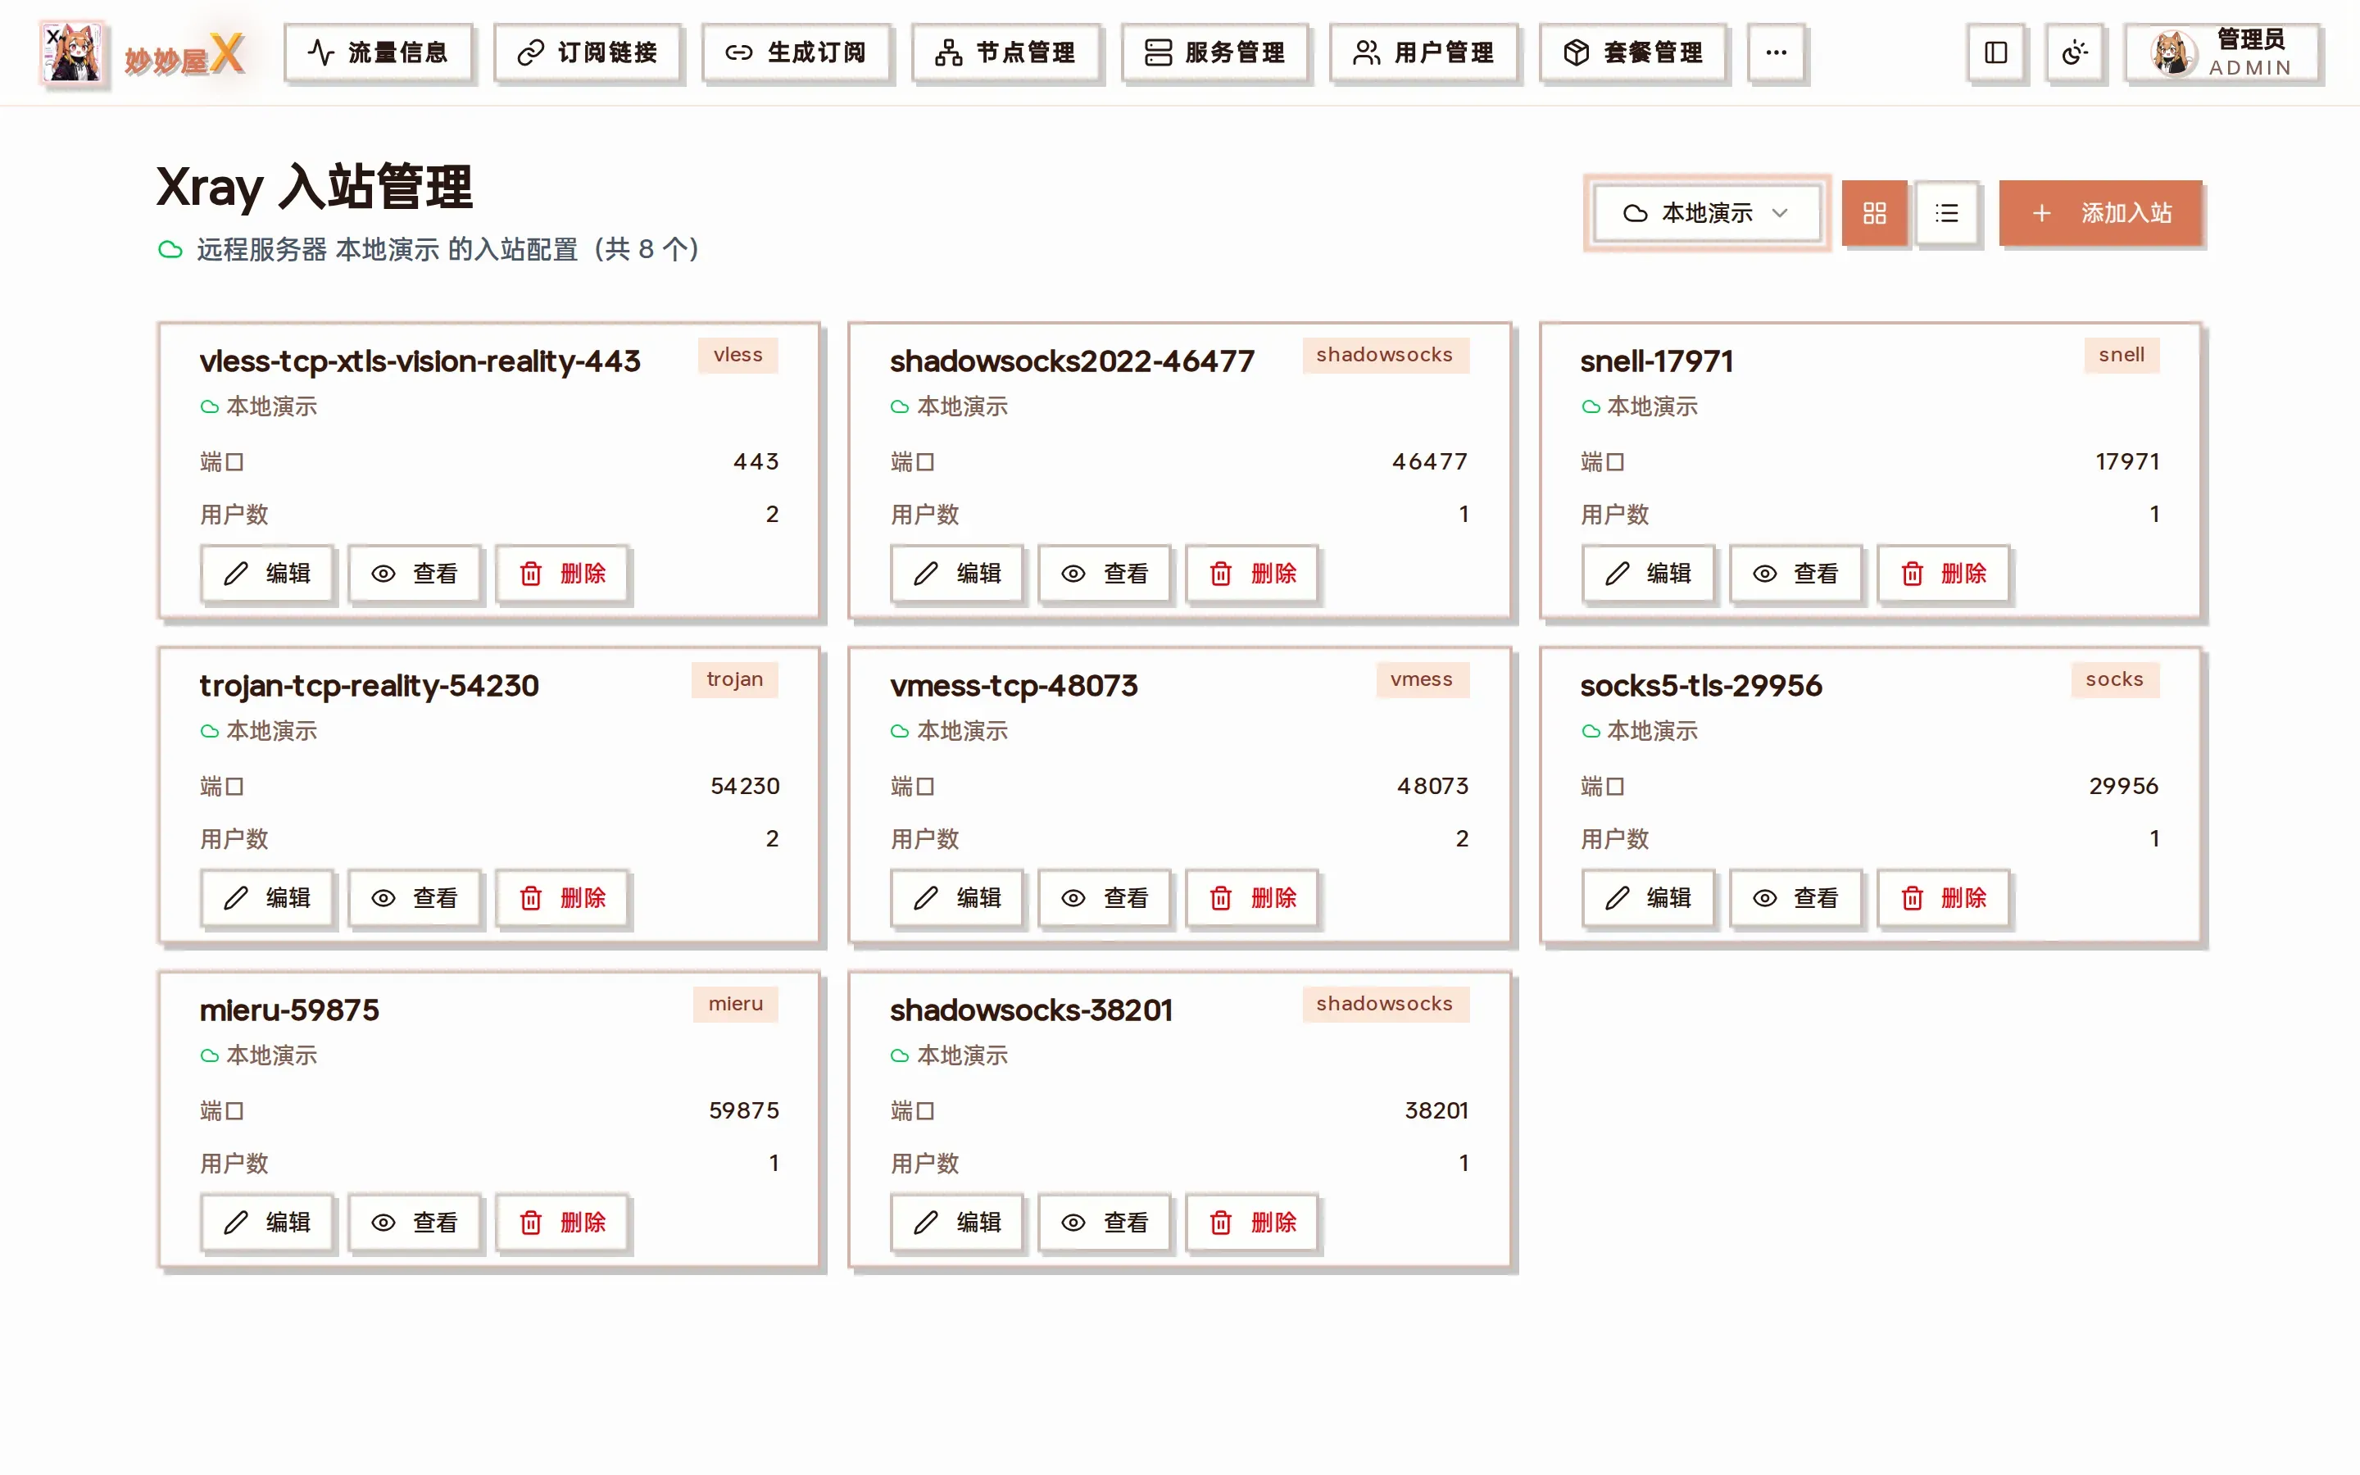The image size is (2360, 1475).
Task: Open 流量信息 navigation tab
Action: pyautogui.click(x=379, y=52)
